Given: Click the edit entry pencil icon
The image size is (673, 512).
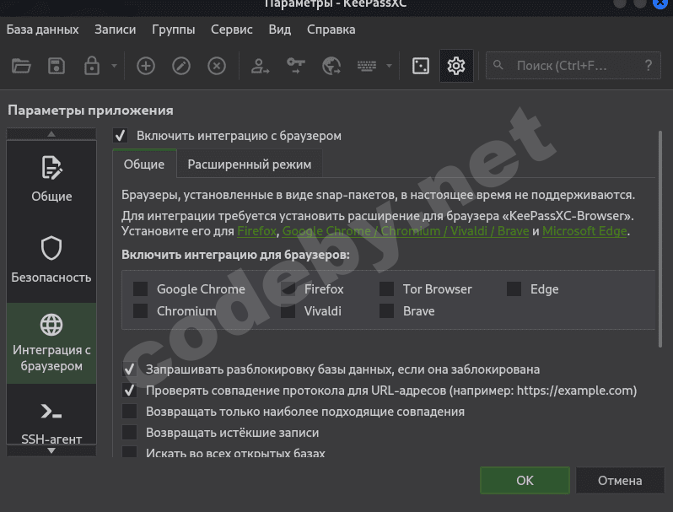Looking at the screenshot, I should (x=181, y=66).
